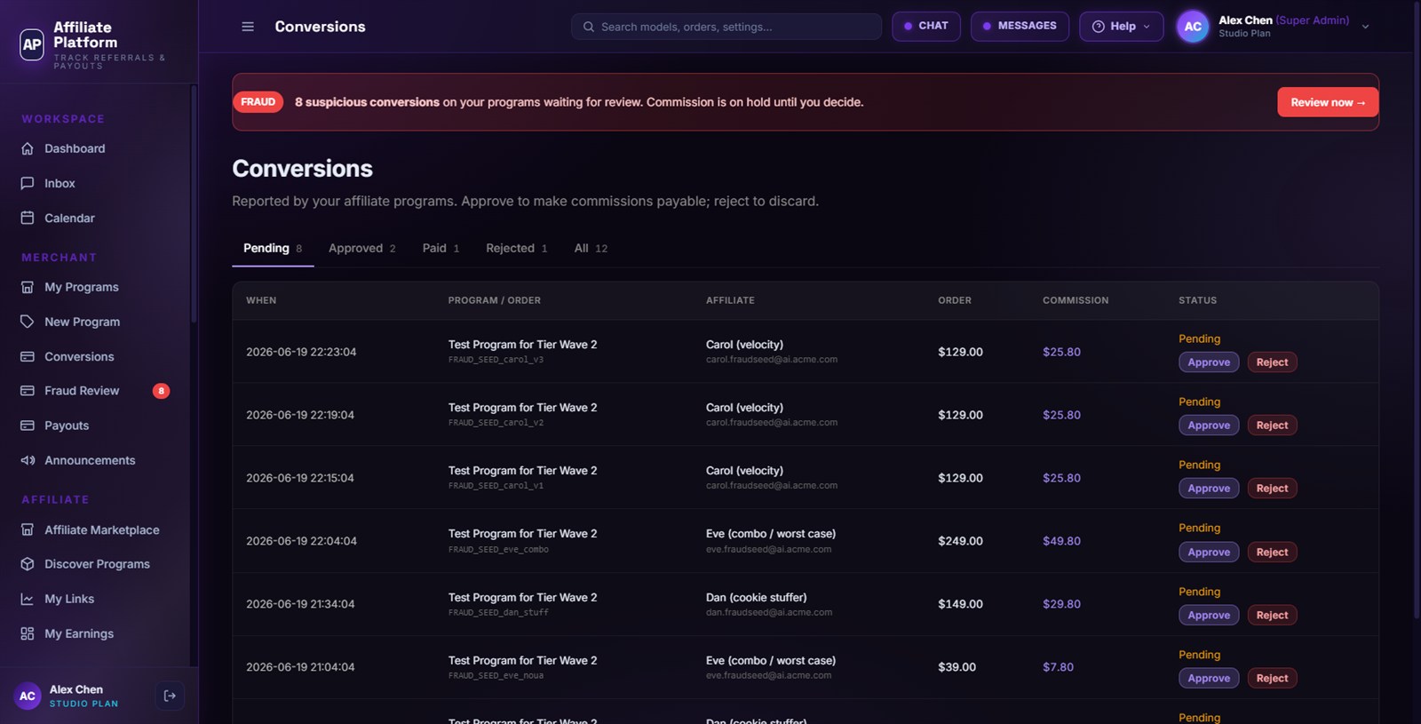Click the 2026-06-19 21:34:04 timestamp
The image size is (1421, 724).
[300, 604]
